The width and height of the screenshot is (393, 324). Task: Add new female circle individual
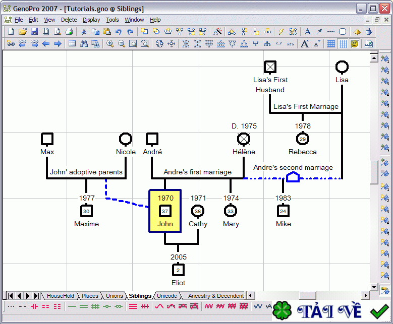pyautogui.click(x=156, y=32)
